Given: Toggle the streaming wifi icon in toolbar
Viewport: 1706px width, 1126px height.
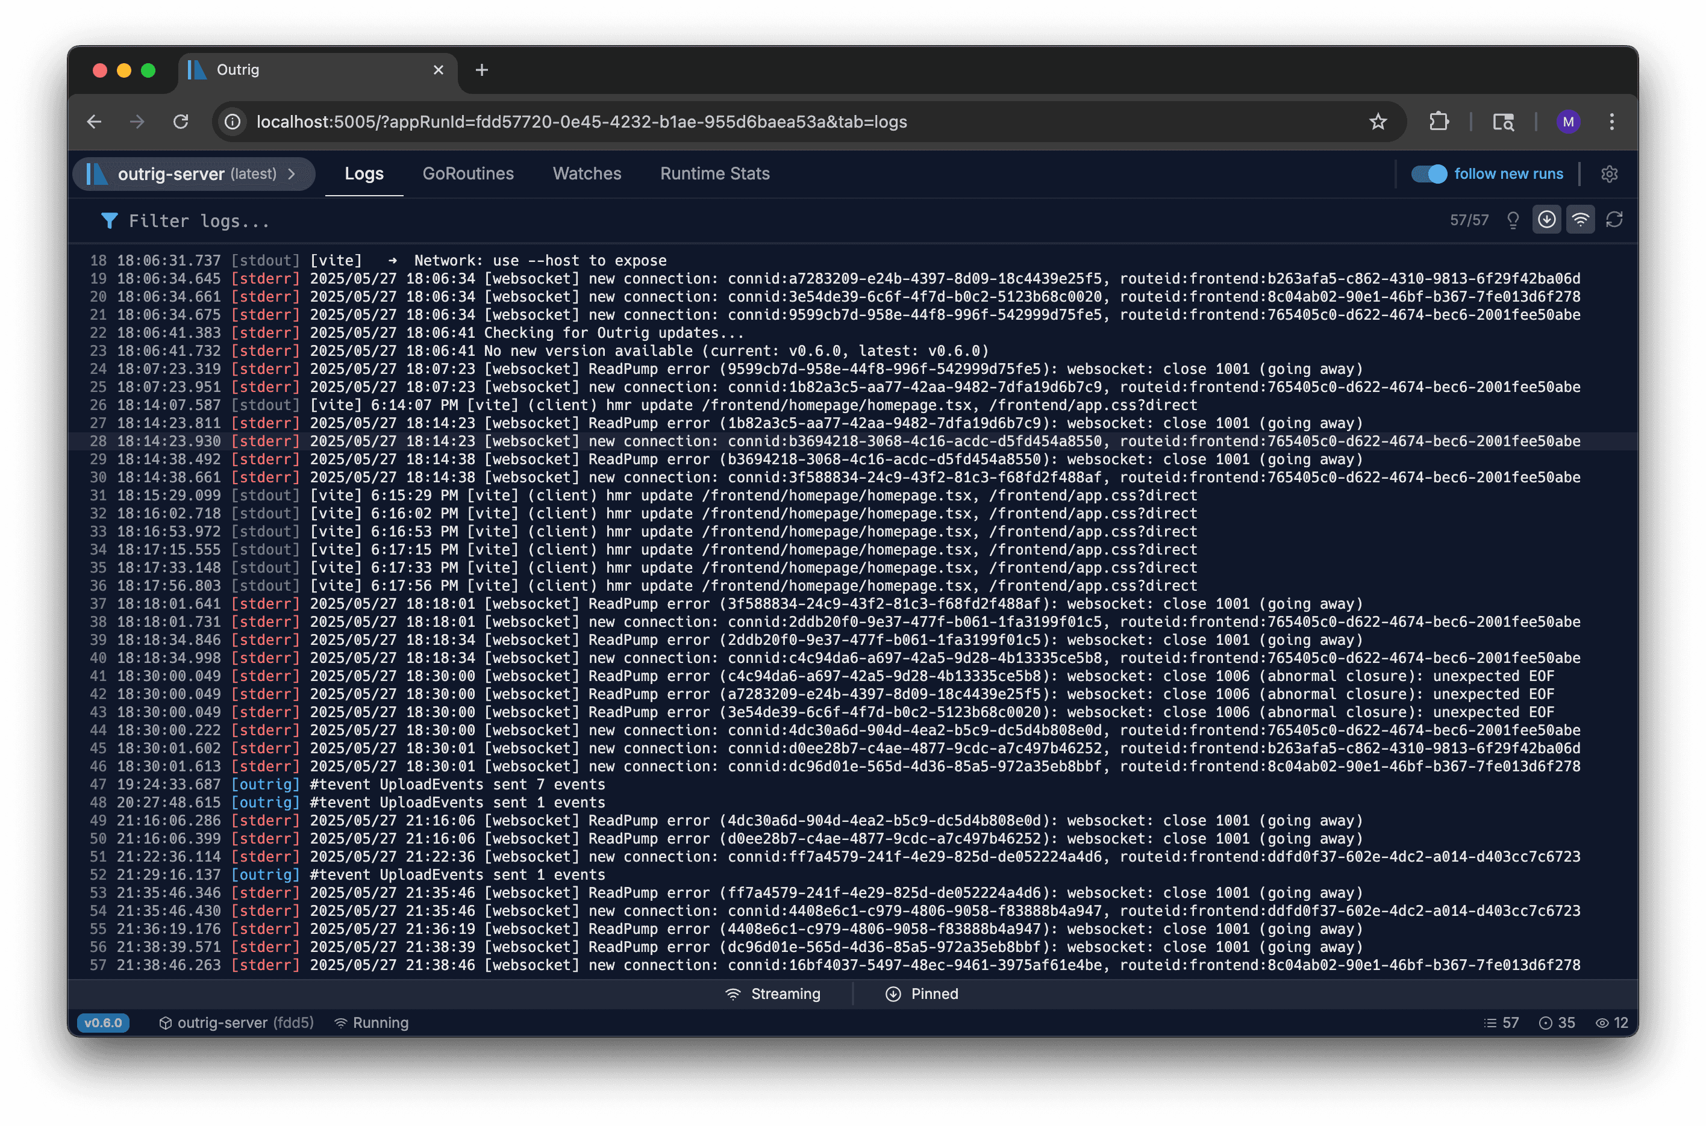Looking at the screenshot, I should click(x=1581, y=220).
